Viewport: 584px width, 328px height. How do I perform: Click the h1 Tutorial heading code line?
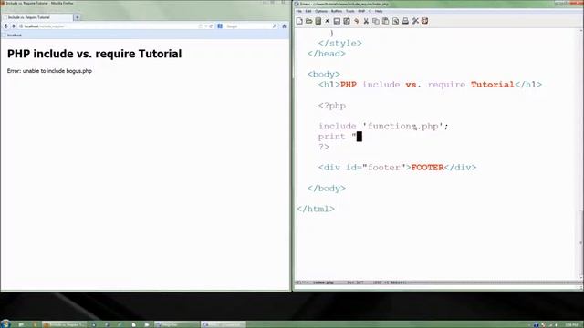click(x=430, y=85)
